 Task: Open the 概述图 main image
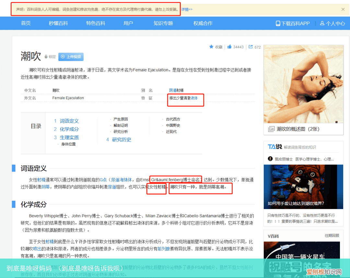[304, 84]
